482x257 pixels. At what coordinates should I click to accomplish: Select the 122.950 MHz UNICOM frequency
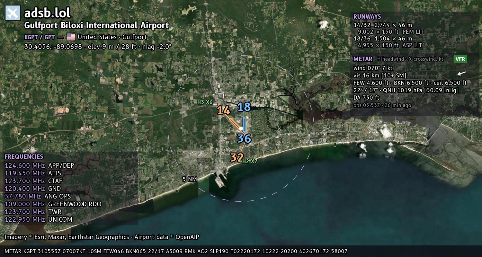tap(39, 220)
